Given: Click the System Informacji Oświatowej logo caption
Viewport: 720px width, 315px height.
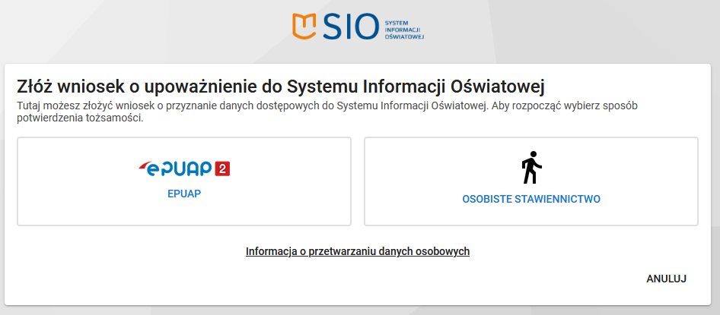Looking at the screenshot, I should click(404, 30).
